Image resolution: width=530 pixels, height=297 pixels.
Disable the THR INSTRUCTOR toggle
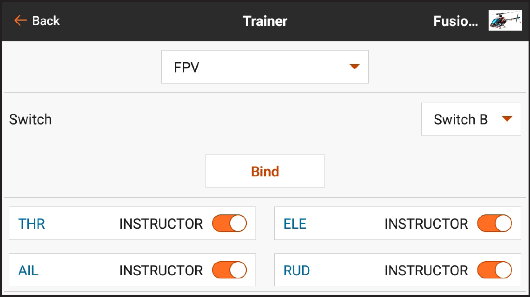click(x=229, y=223)
